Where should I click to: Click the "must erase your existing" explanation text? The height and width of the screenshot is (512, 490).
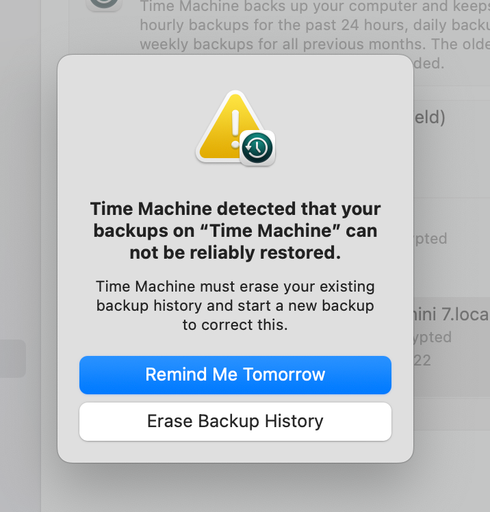click(x=235, y=286)
